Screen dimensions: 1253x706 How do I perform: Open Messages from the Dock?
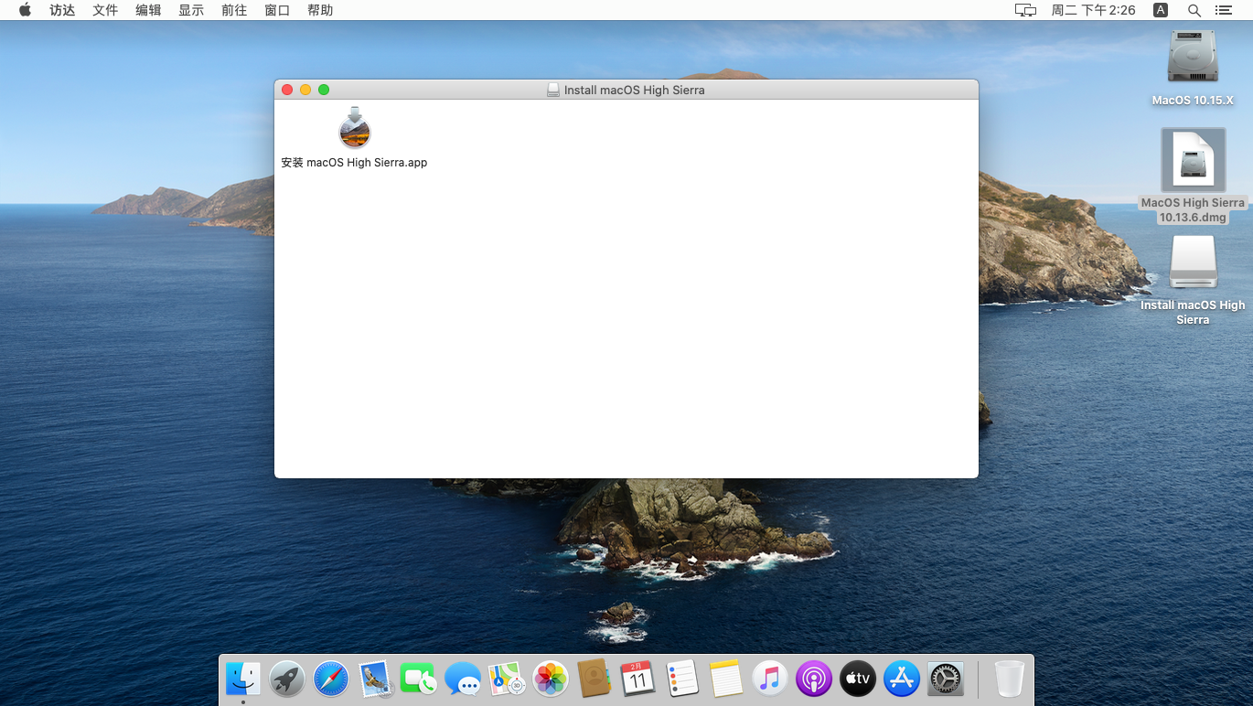(462, 679)
